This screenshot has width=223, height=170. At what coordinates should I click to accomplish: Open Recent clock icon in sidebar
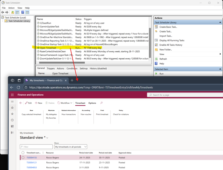12,120
